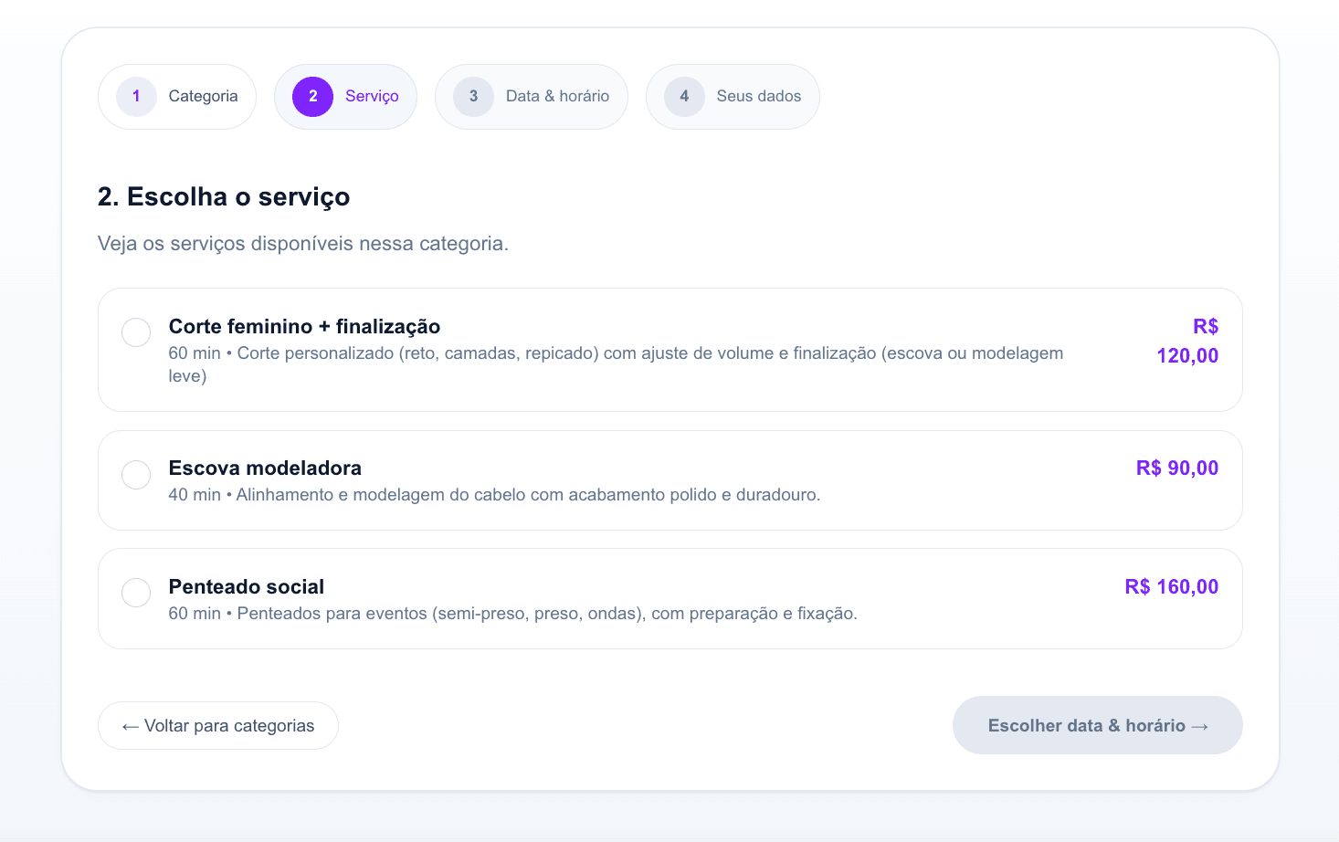Click the Penteado social service title
1339x842 pixels.
coord(247,586)
